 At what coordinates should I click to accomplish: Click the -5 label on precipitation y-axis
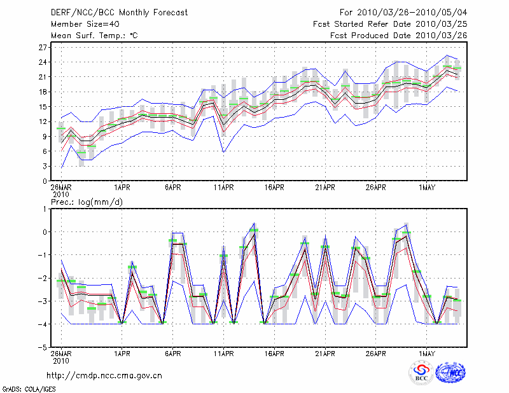(43, 348)
